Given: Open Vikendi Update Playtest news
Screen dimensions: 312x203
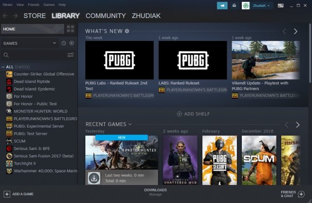Looking at the screenshot, I should pyautogui.click(x=260, y=86).
